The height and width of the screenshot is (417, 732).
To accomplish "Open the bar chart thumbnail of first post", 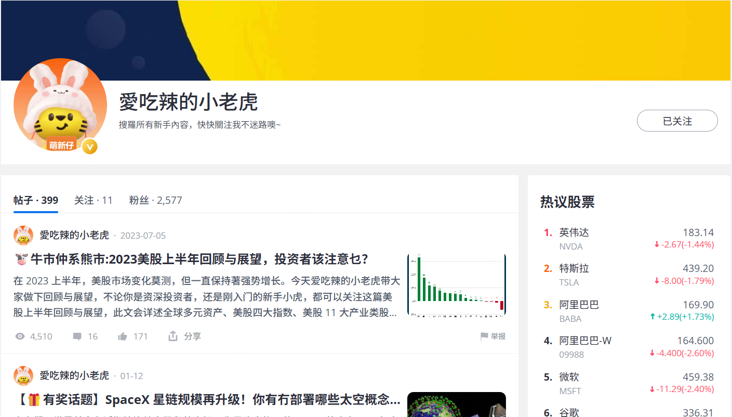I will pyautogui.click(x=457, y=285).
